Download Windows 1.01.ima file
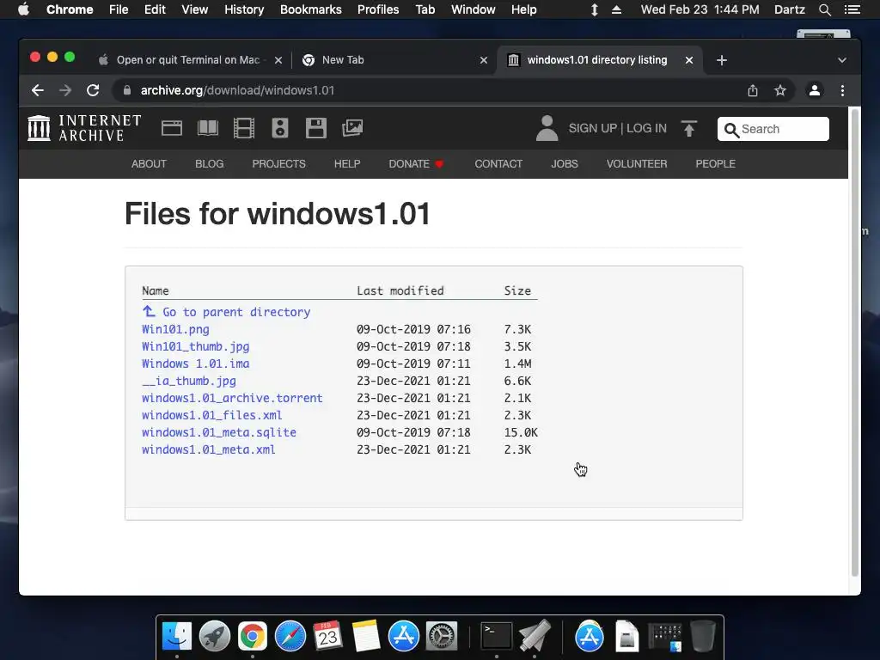This screenshot has width=880, height=660. tap(195, 364)
